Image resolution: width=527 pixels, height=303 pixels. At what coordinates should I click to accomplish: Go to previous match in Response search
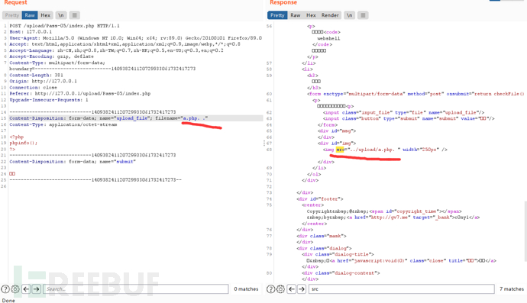[292, 289]
